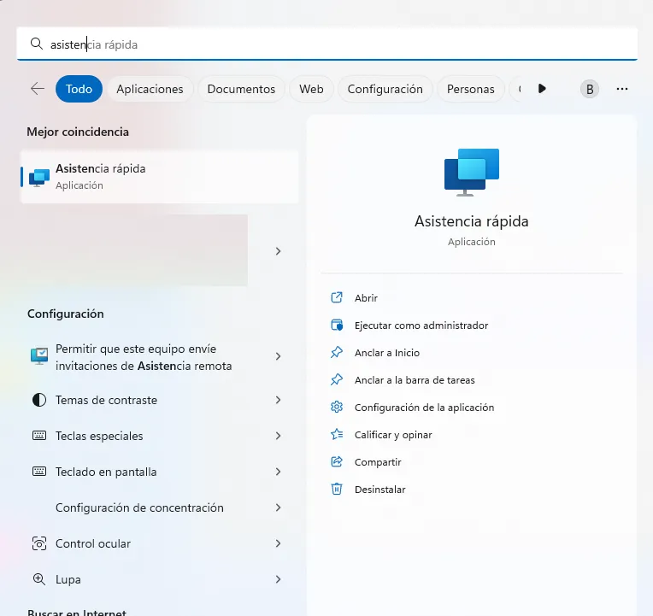Screen dimensions: 653x616
Task: Click the Abrir open icon
Action: (x=337, y=298)
